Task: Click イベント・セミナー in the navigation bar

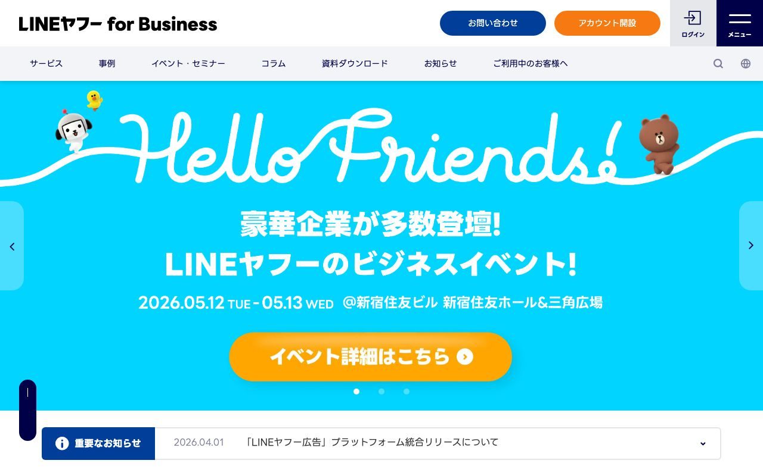Action: point(188,64)
